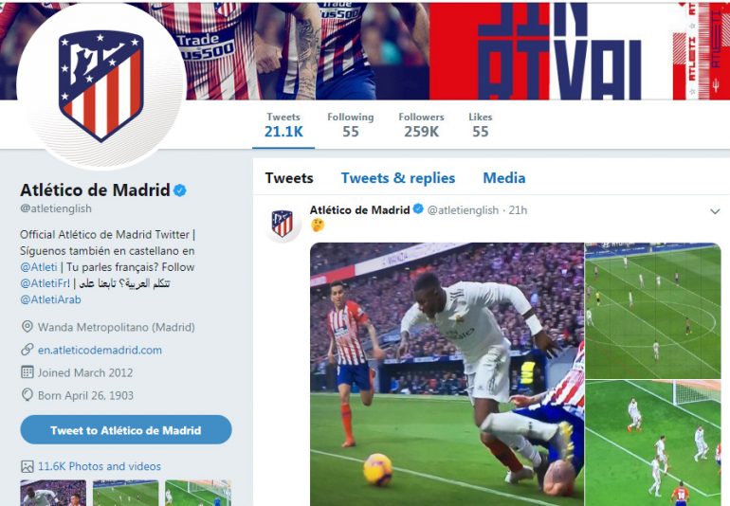The image size is (730, 506).
Task: Open en.atleticodemadrid.com website link
Action: pyautogui.click(x=100, y=350)
